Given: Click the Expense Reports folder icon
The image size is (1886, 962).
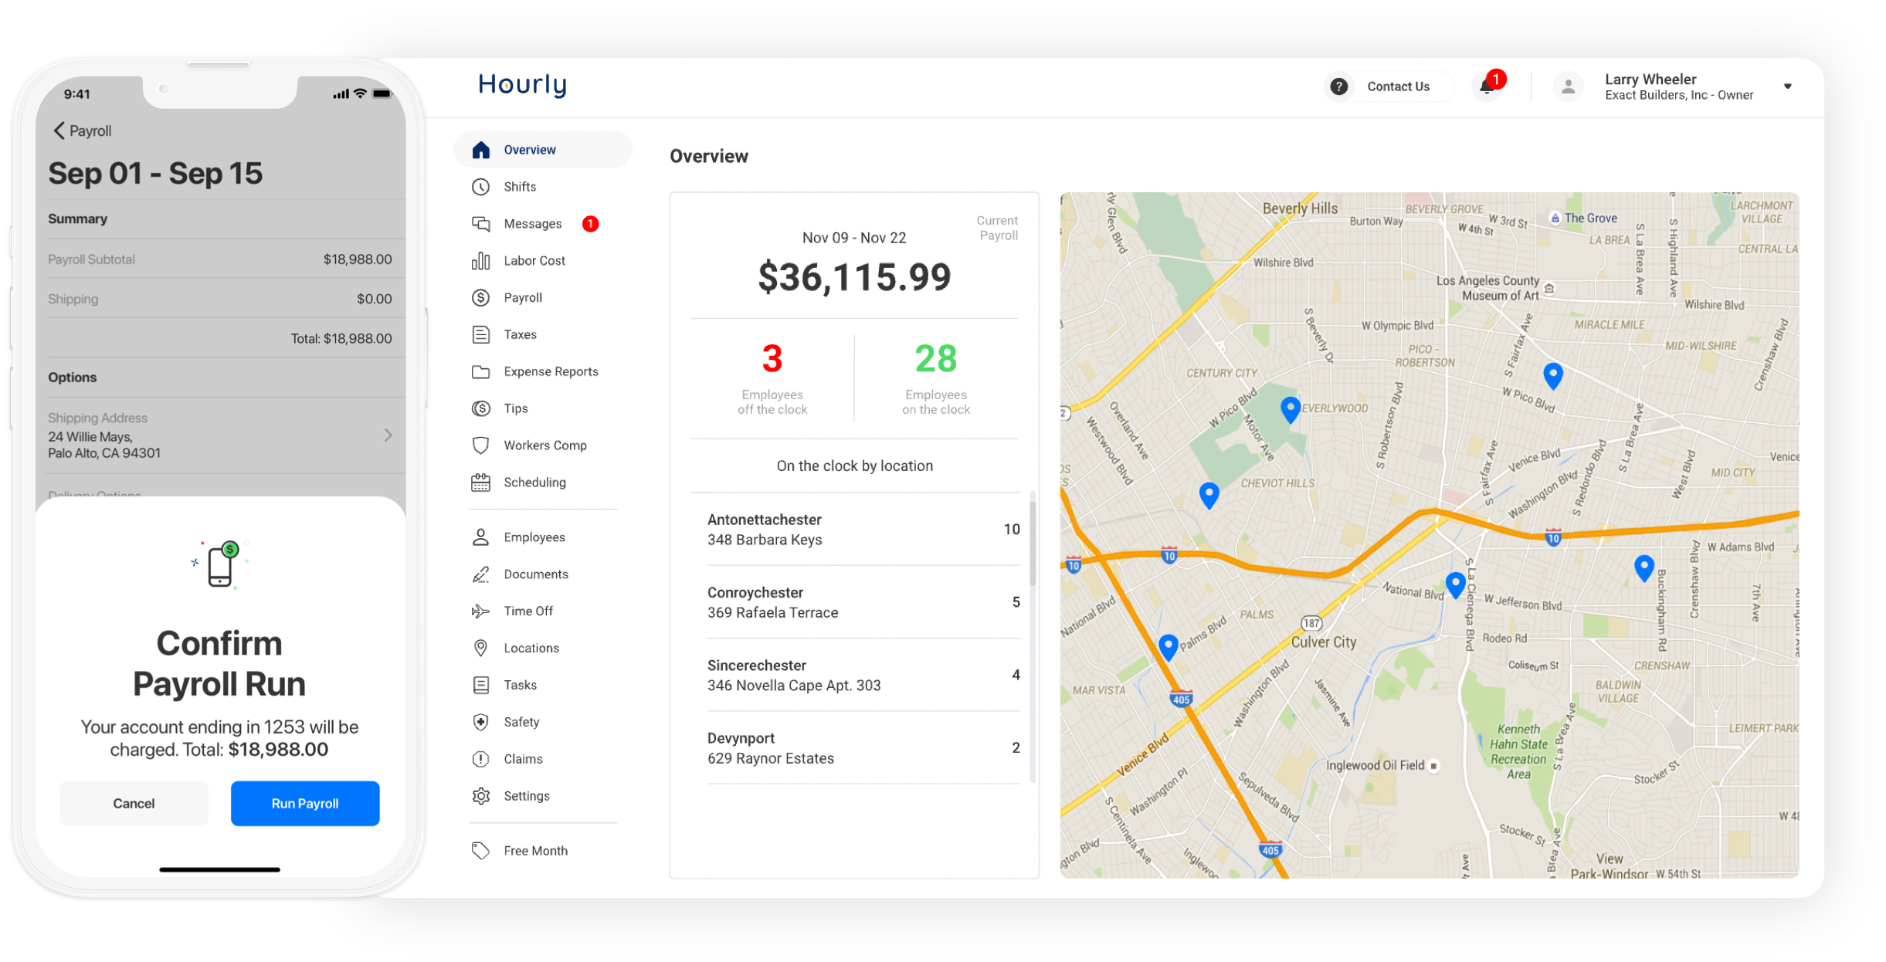Looking at the screenshot, I should [x=480, y=371].
